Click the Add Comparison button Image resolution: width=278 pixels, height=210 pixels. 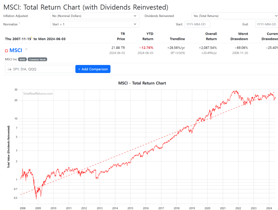click(93, 69)
